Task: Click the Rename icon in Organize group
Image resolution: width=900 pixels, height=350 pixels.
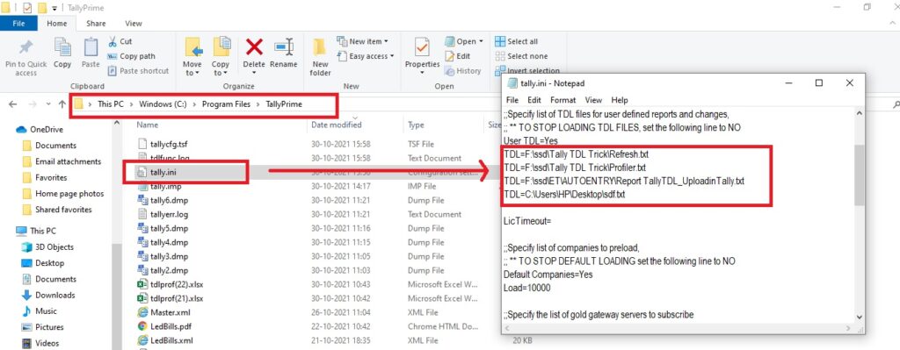Action: pos(284,47)
